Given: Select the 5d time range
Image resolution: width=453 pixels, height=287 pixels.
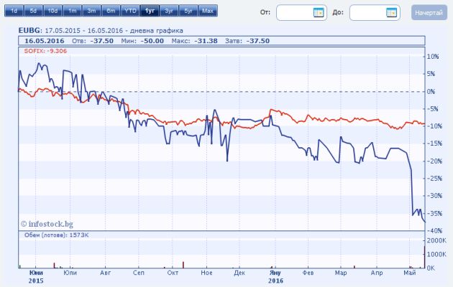Looking at the screenshot, I should tap(33, 11).
